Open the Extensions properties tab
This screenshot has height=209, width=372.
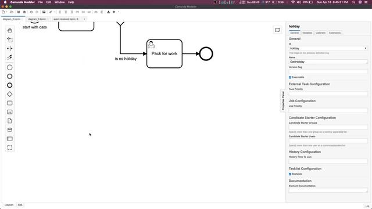point(335,33)
